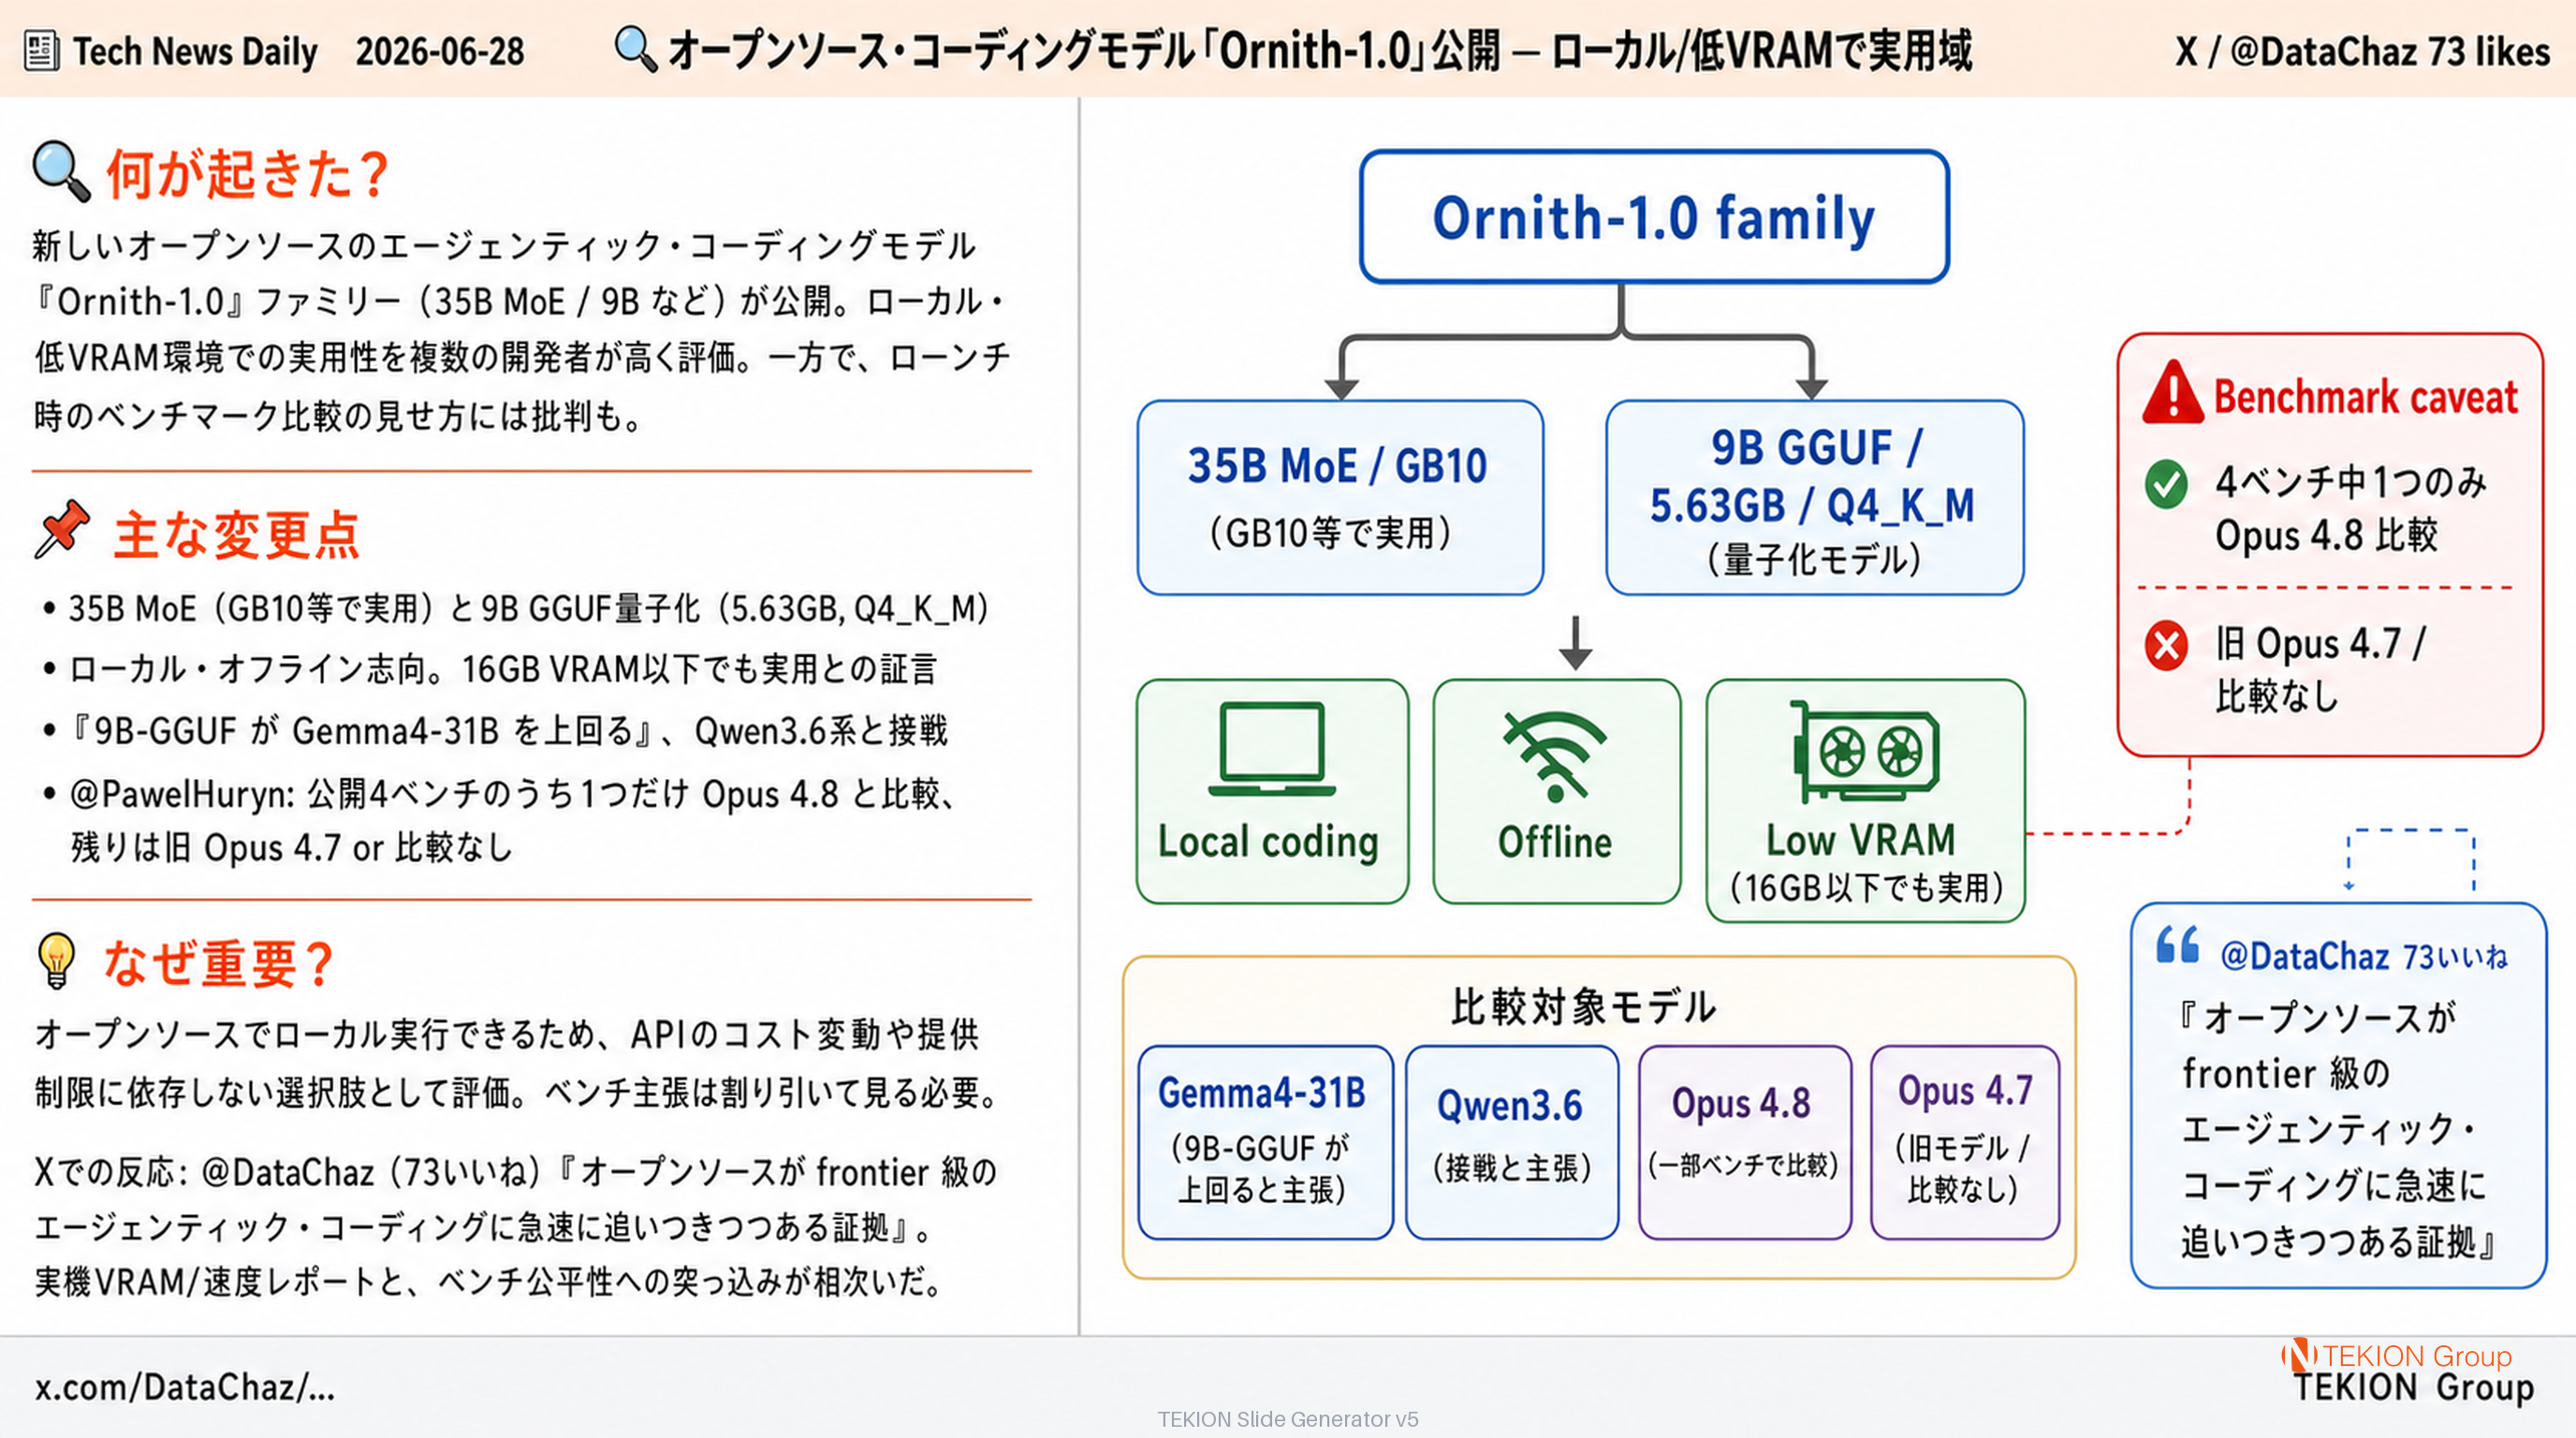This screenshot has height=1438, width=2576.
Task: Click the laptop icon in Local coding box
Action: (1271, 749)
